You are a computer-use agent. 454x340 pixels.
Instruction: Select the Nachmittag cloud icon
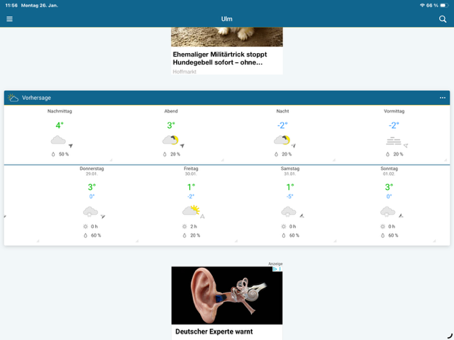[x=59, y=141]
